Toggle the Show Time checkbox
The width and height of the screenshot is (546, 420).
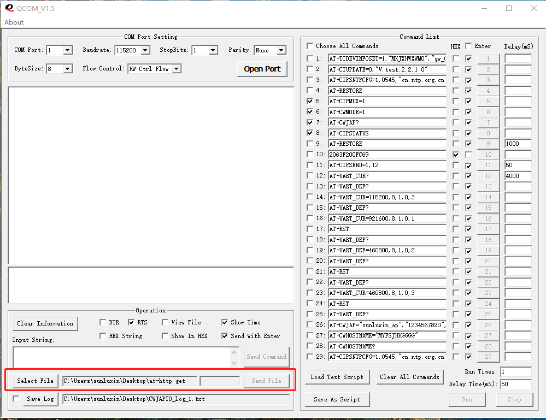tap(225, 322)
